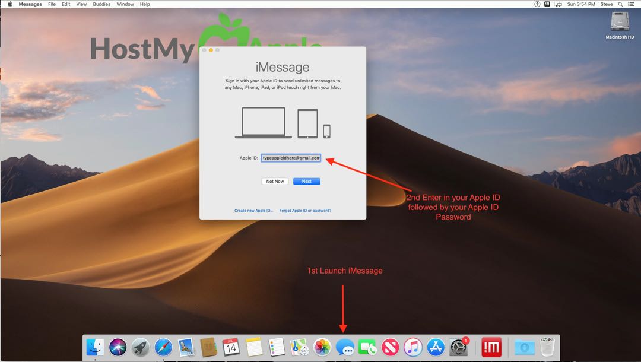641x362 pixels.
Task: Click the Apple ID email field
Action: [x=291, y=158]
